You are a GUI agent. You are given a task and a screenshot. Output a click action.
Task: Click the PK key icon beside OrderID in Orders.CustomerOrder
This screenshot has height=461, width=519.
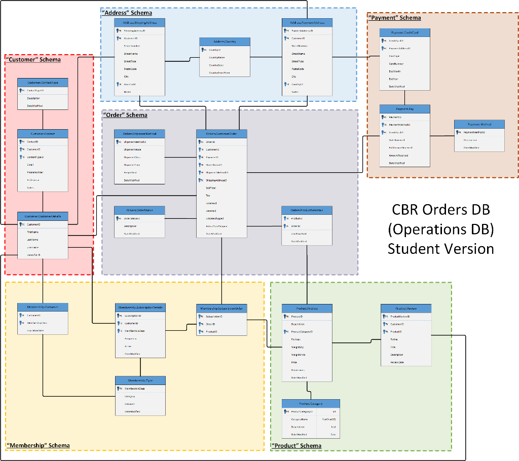(200, 142)
